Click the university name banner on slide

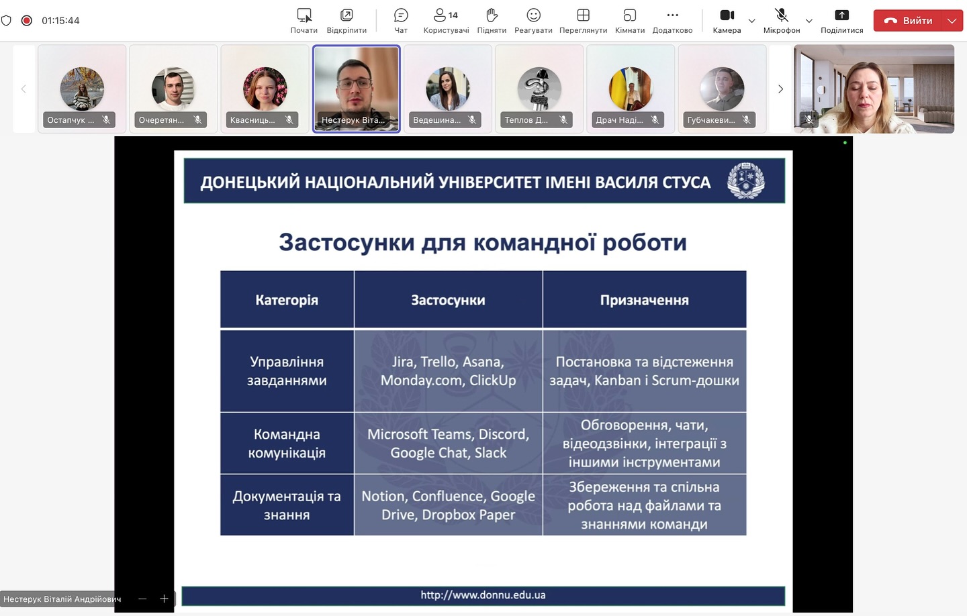tap(484, 181)
